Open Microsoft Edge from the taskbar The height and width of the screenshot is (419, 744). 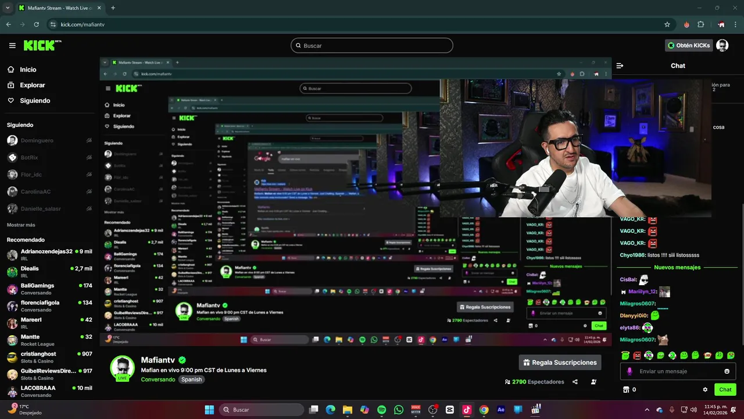click(330, 410)
